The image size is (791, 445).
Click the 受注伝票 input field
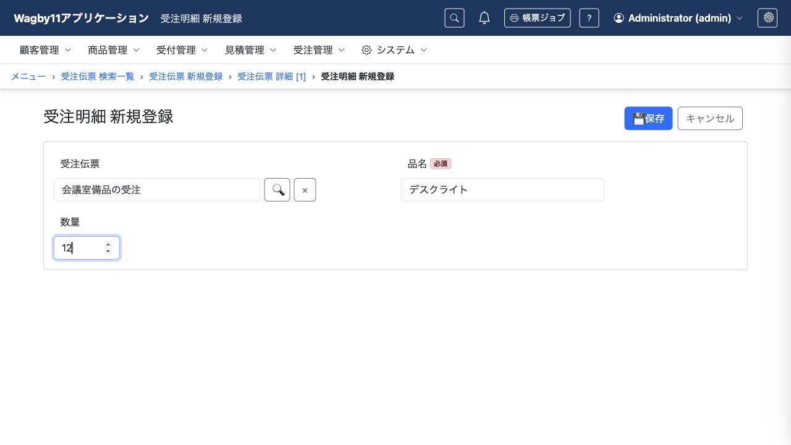click(157, 190)
